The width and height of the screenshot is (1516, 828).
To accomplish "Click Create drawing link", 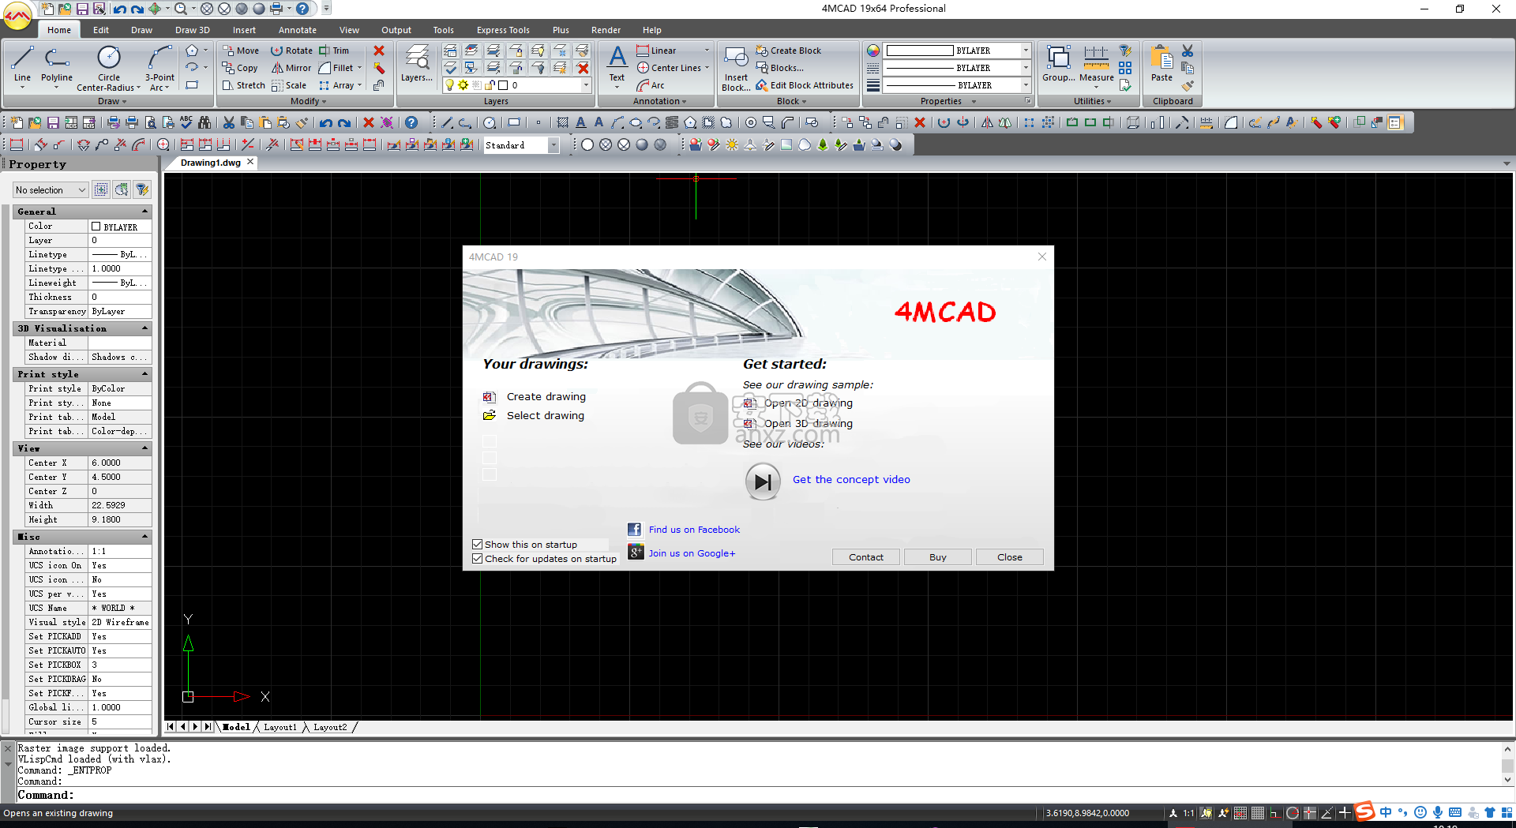I will pyautogui.click(x=546, y=397).
